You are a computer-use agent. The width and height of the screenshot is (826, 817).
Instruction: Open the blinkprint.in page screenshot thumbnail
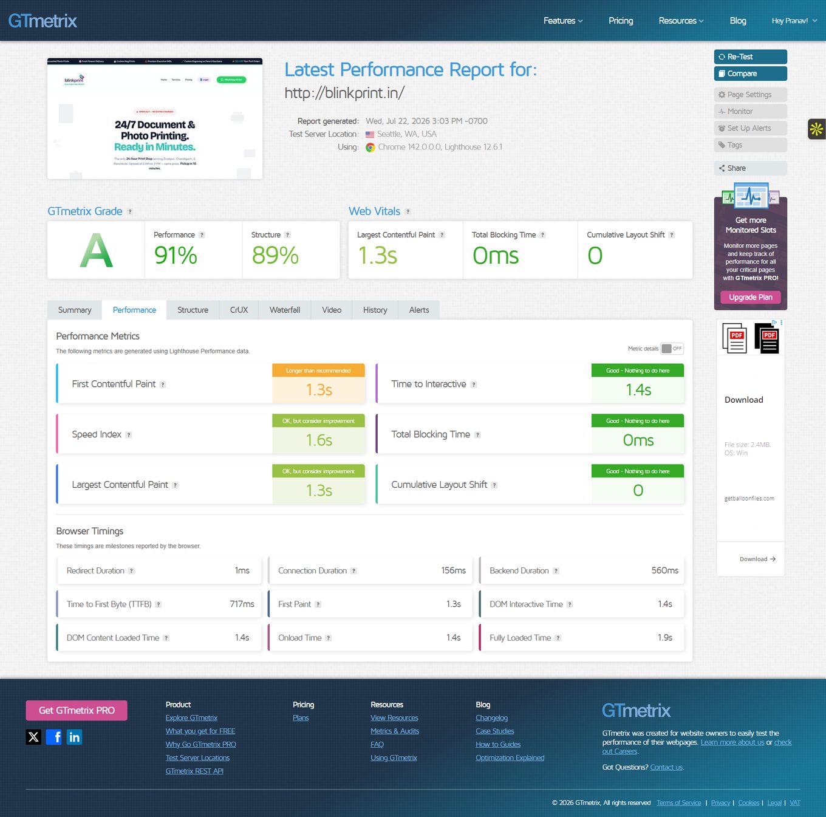point(155,118)
